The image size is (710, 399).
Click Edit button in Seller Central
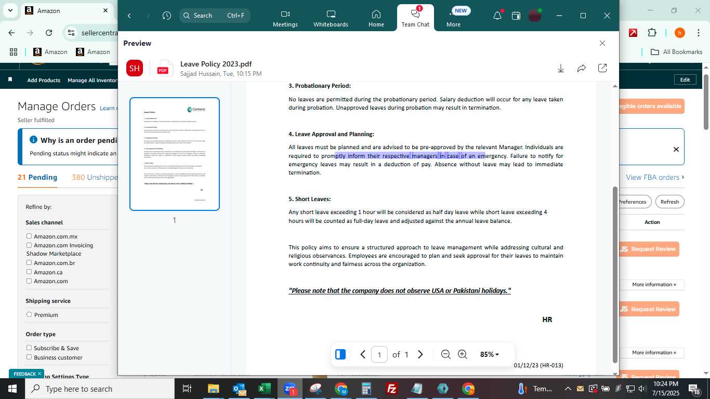685,79
